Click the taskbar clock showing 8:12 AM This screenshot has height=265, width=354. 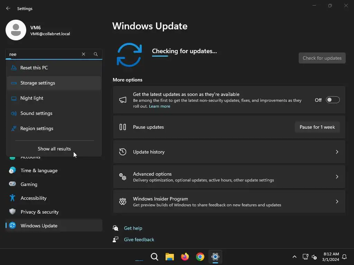(330, 257)
